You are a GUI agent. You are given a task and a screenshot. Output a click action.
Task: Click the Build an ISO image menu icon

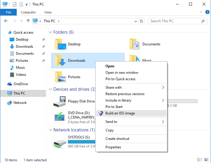[x=101, y=113]
